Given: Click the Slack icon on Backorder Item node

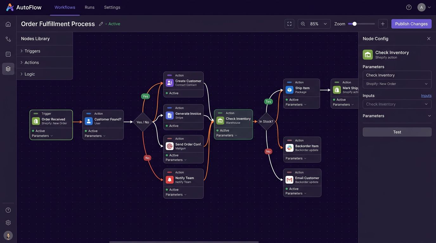Looking at the screenshot, I should [289, 148].
